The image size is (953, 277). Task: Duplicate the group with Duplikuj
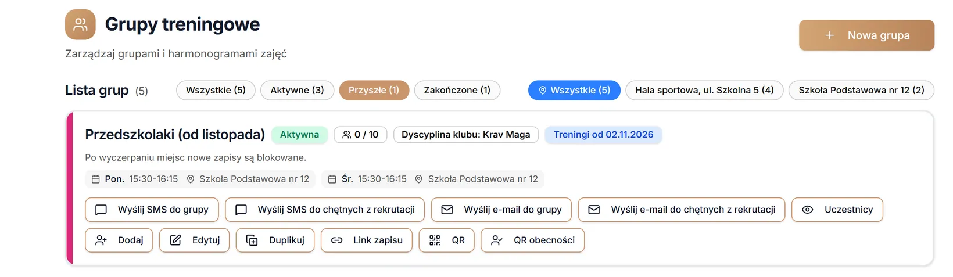(275, 240)
